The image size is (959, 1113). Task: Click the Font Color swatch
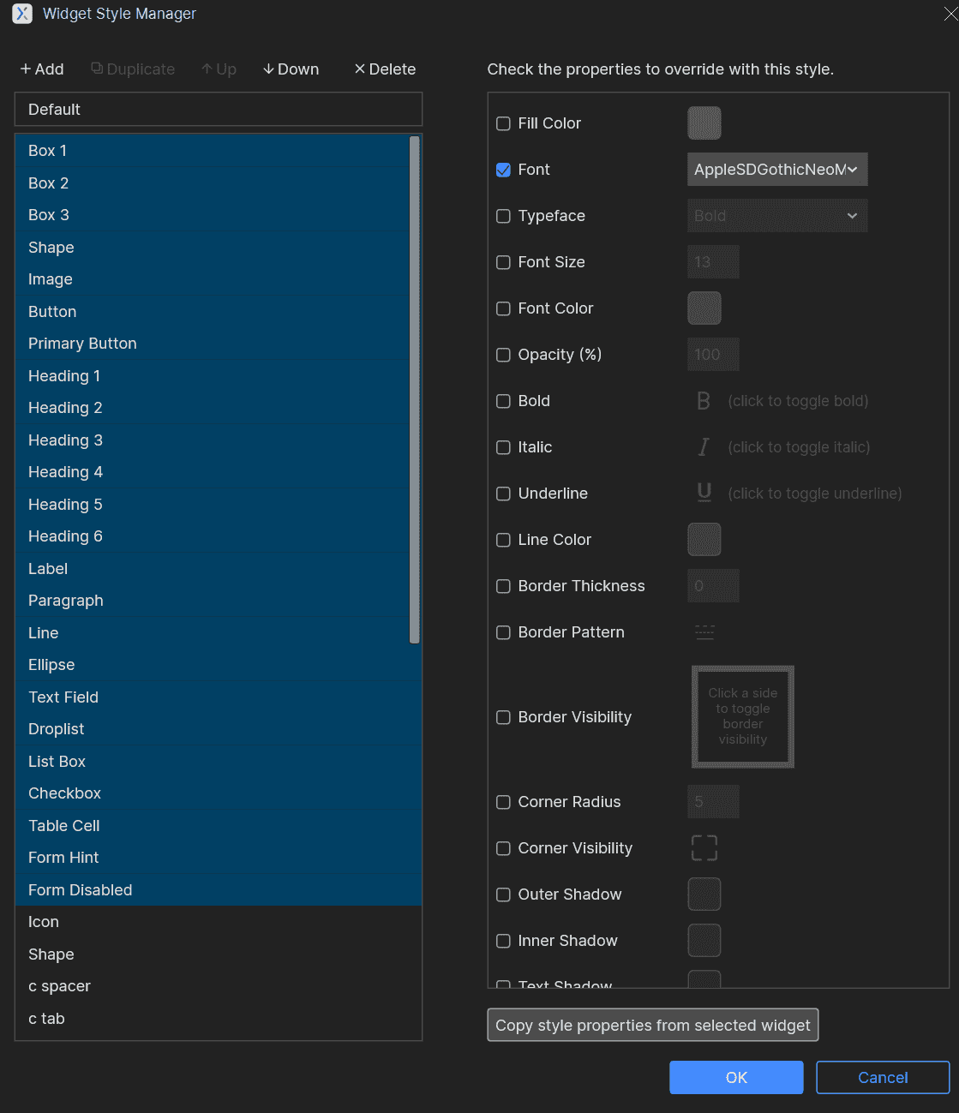pos(704,308)
